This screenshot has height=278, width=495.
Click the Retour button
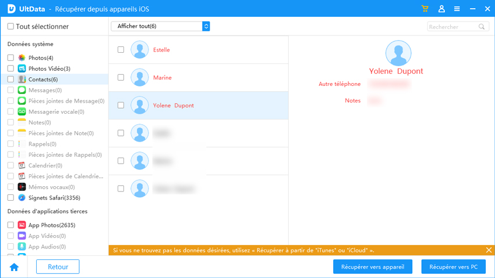tap(58, 267)
